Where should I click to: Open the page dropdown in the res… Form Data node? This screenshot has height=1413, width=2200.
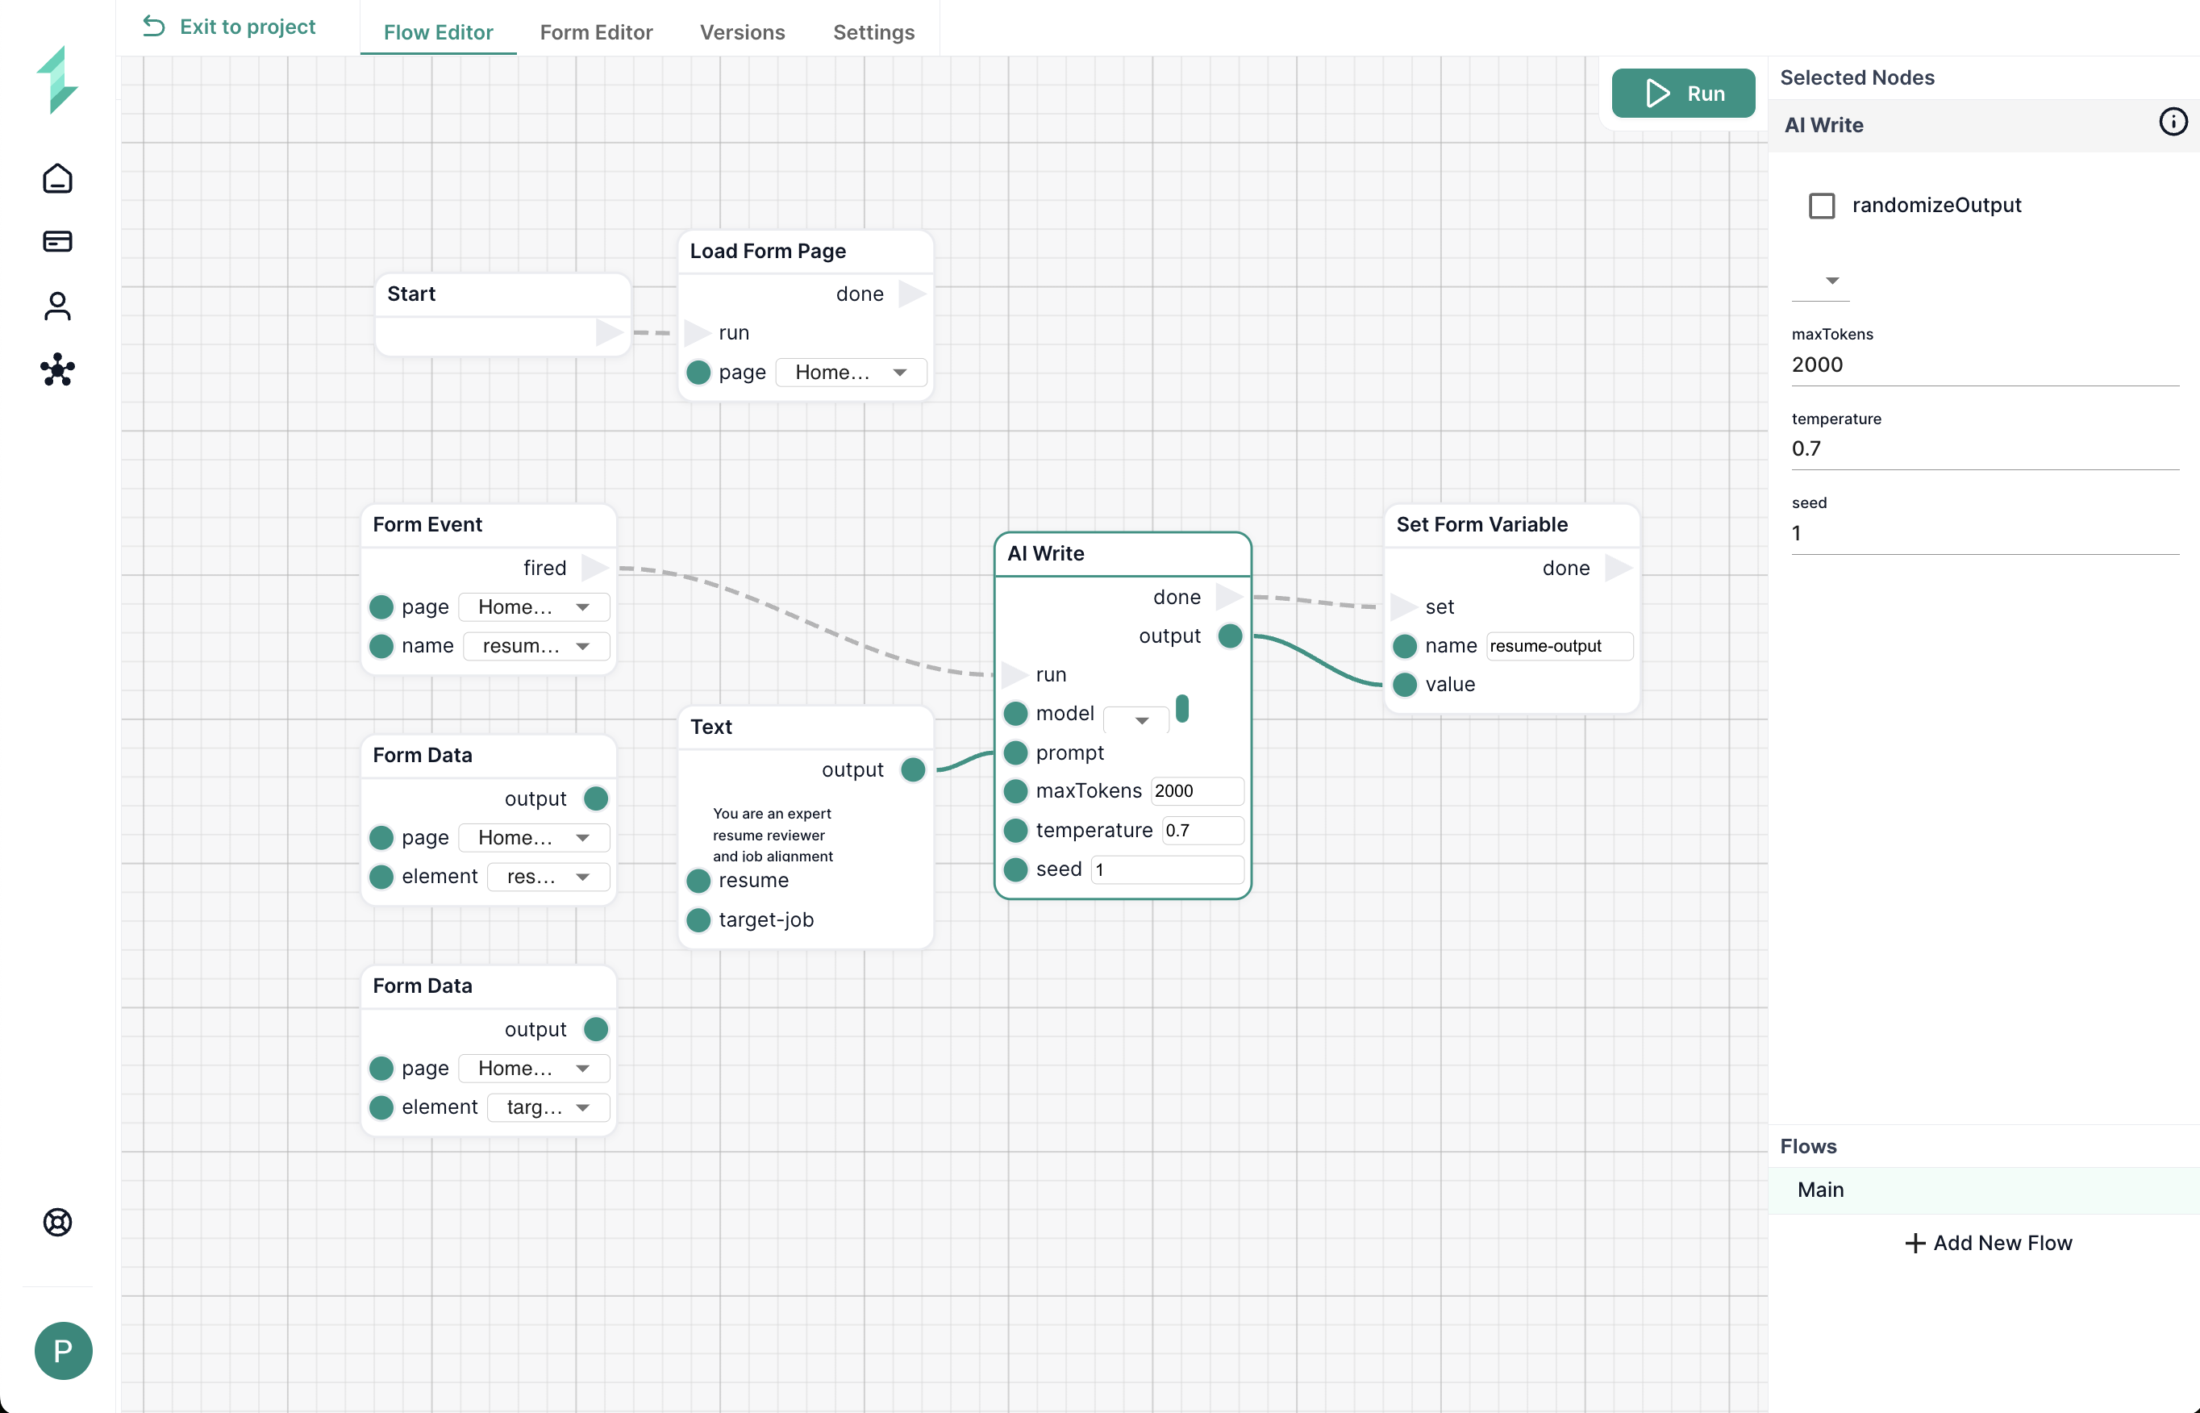(534, 838)
